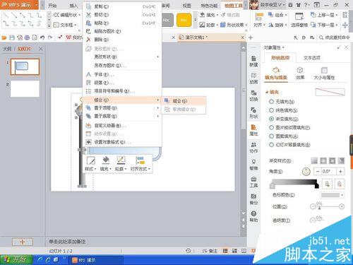
Task: Click the 位置 (Position) slider
Action: (x=328, y=206)
